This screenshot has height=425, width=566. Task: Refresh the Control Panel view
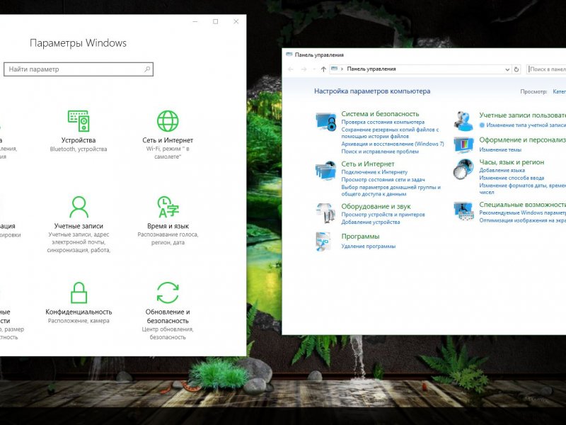click(x=516, y=69)
